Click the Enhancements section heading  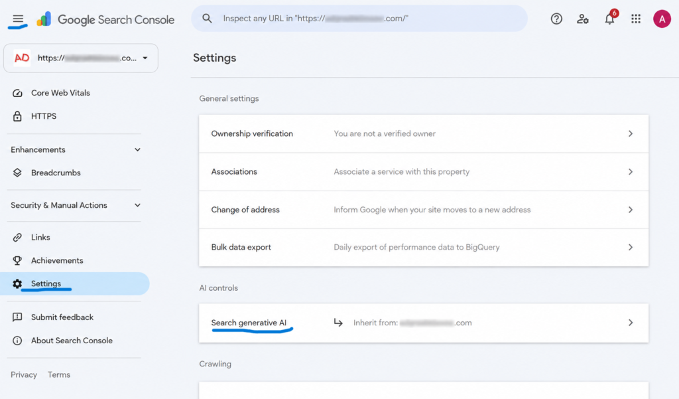coord(38,149)
